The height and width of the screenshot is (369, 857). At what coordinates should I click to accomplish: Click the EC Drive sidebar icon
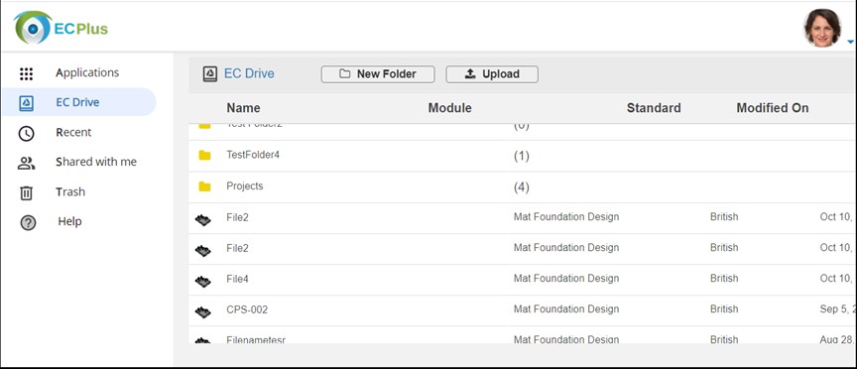[x=26, y=103]
